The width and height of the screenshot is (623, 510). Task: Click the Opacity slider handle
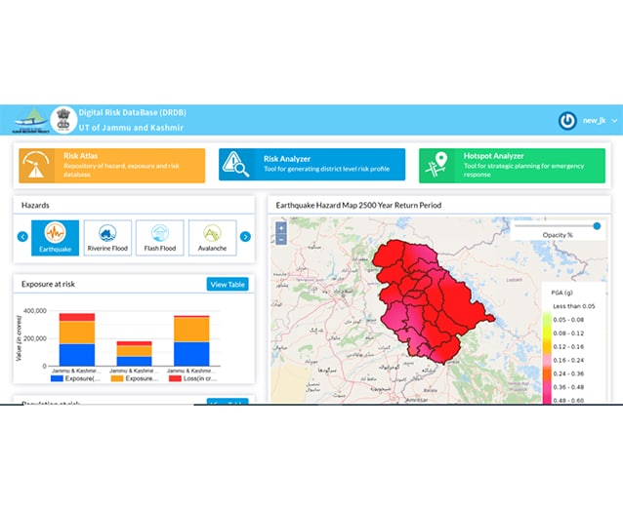597,226
